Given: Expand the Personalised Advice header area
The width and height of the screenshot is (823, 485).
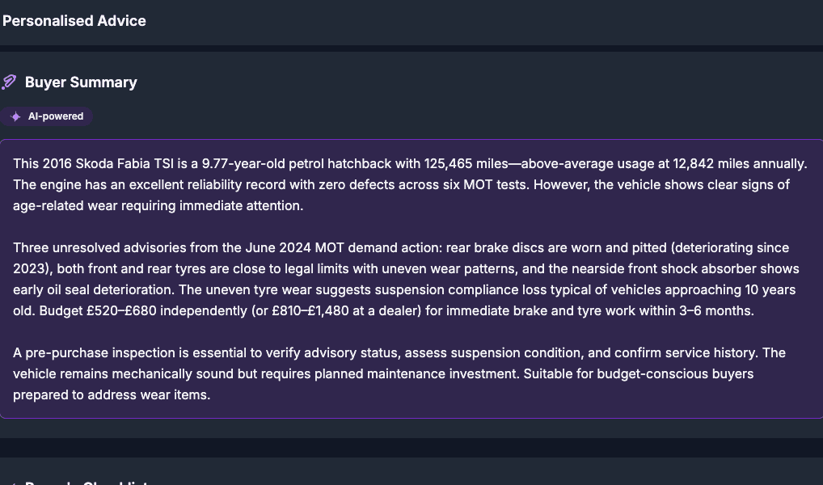Looking at the screenshot, I should [74, 21].
